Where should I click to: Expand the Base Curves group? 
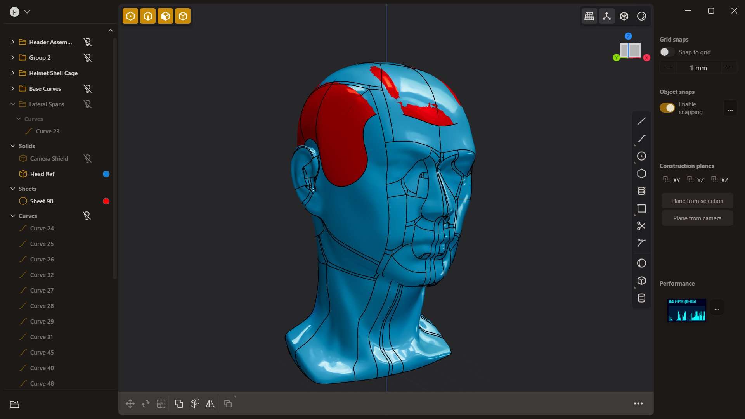click(x=12, y=88)
